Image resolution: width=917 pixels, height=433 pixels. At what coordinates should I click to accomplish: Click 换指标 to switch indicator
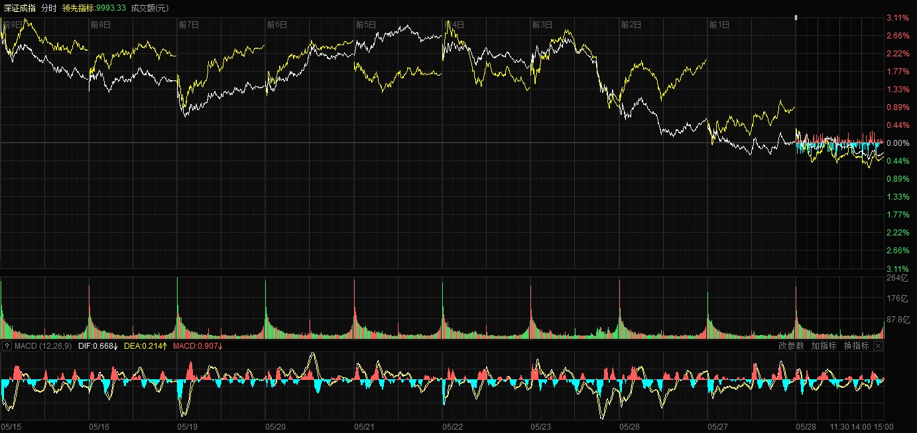856,346
